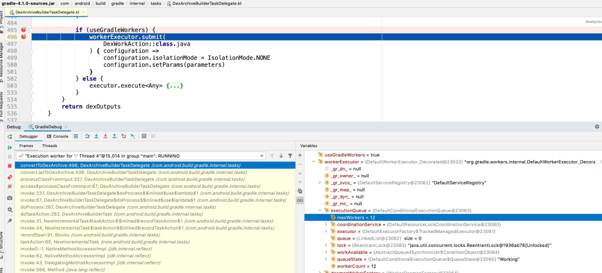Rerun GradleDebug with the rerun icon
Viewport: 602px width, 273px height.
coord(9,136)
